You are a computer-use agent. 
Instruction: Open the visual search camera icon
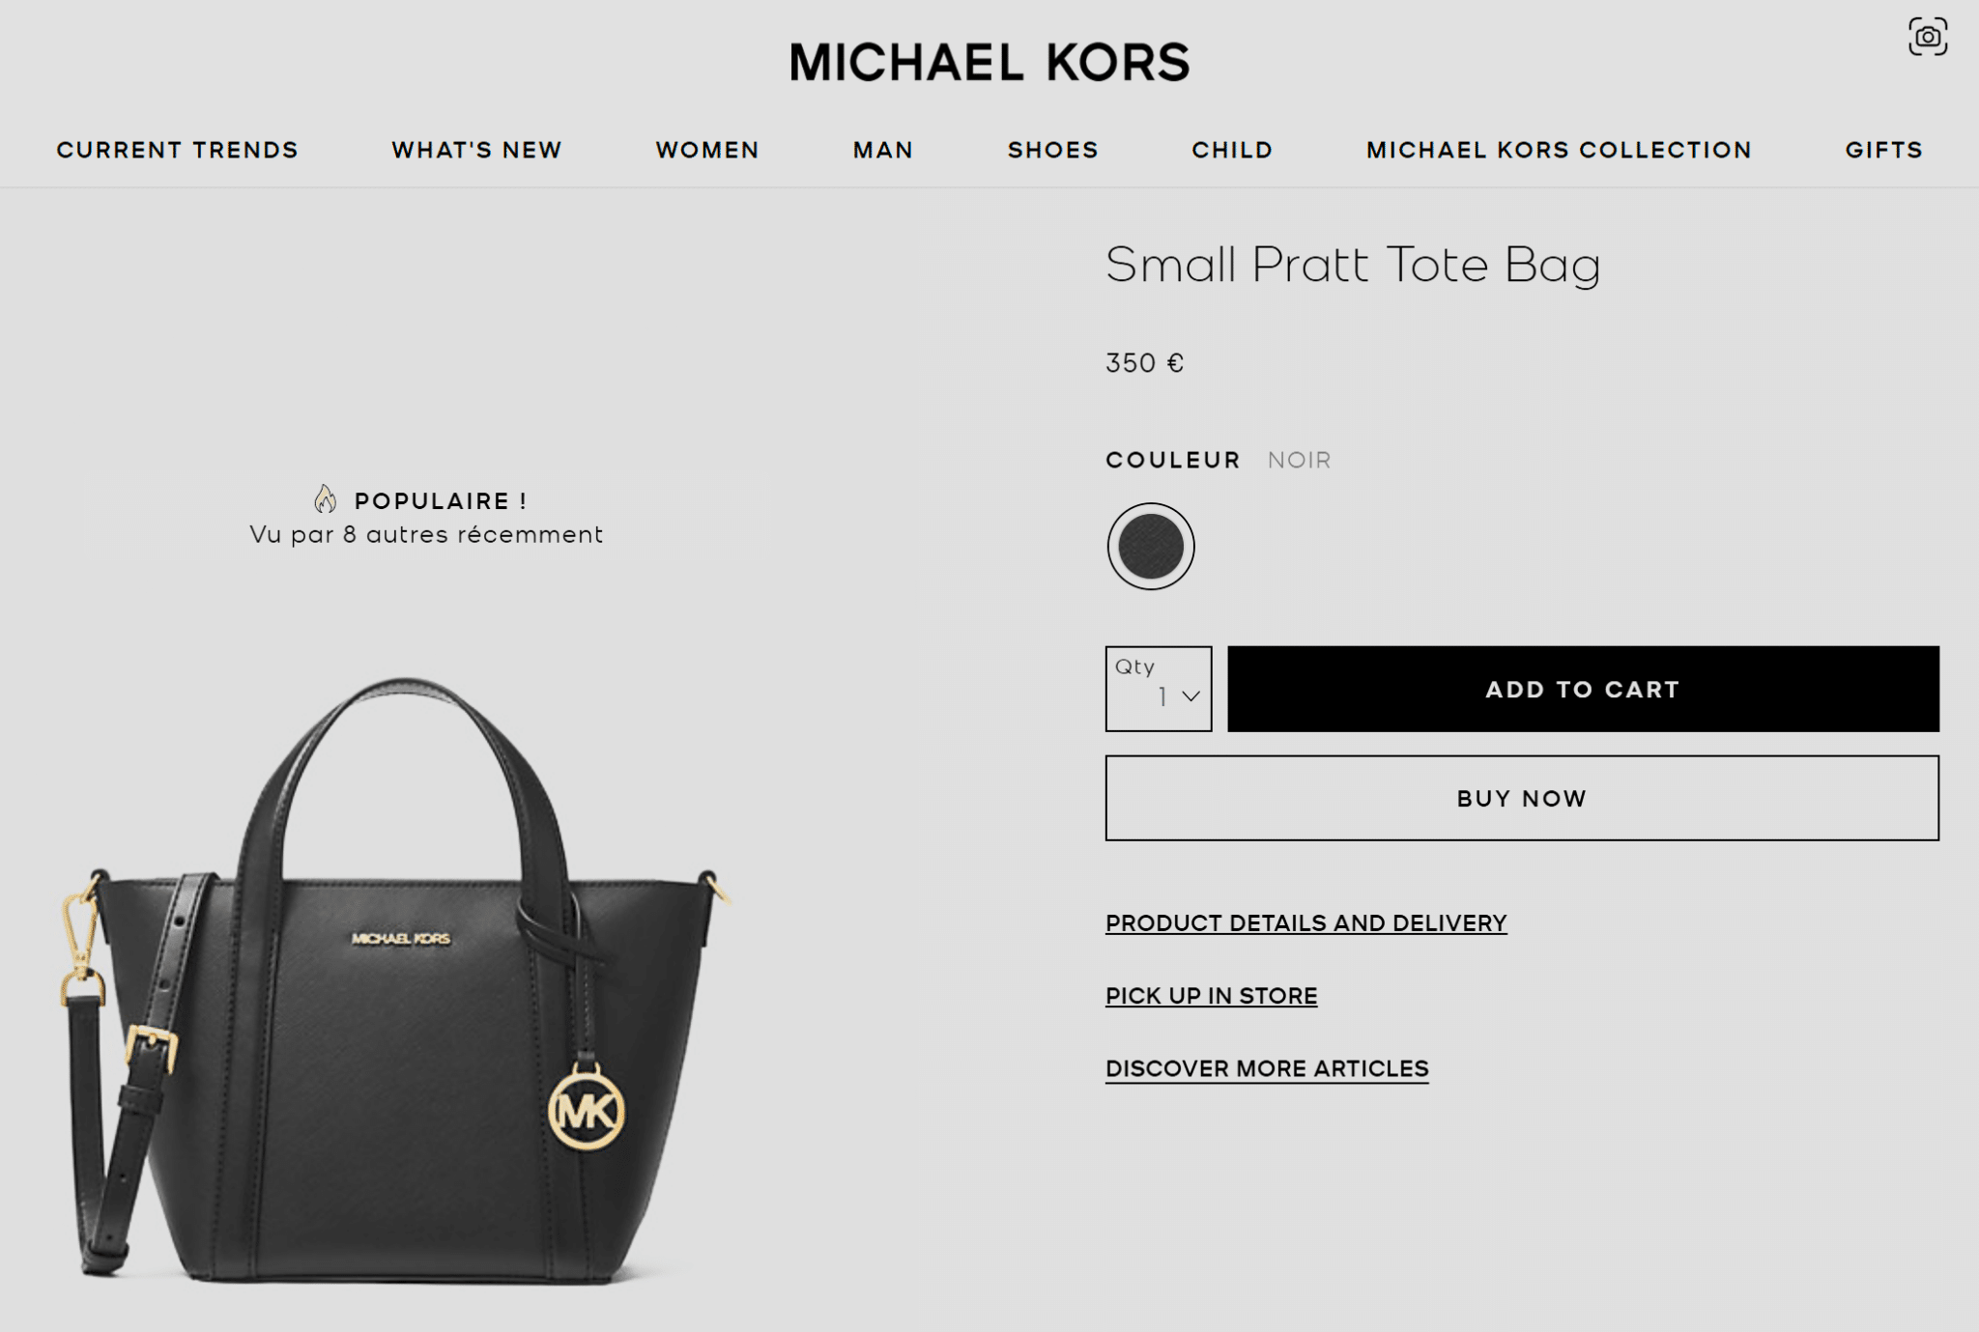point(1927,37)
